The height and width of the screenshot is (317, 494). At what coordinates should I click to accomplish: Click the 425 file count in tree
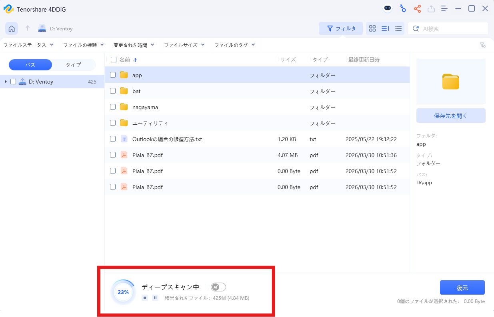tap(92, 82)
